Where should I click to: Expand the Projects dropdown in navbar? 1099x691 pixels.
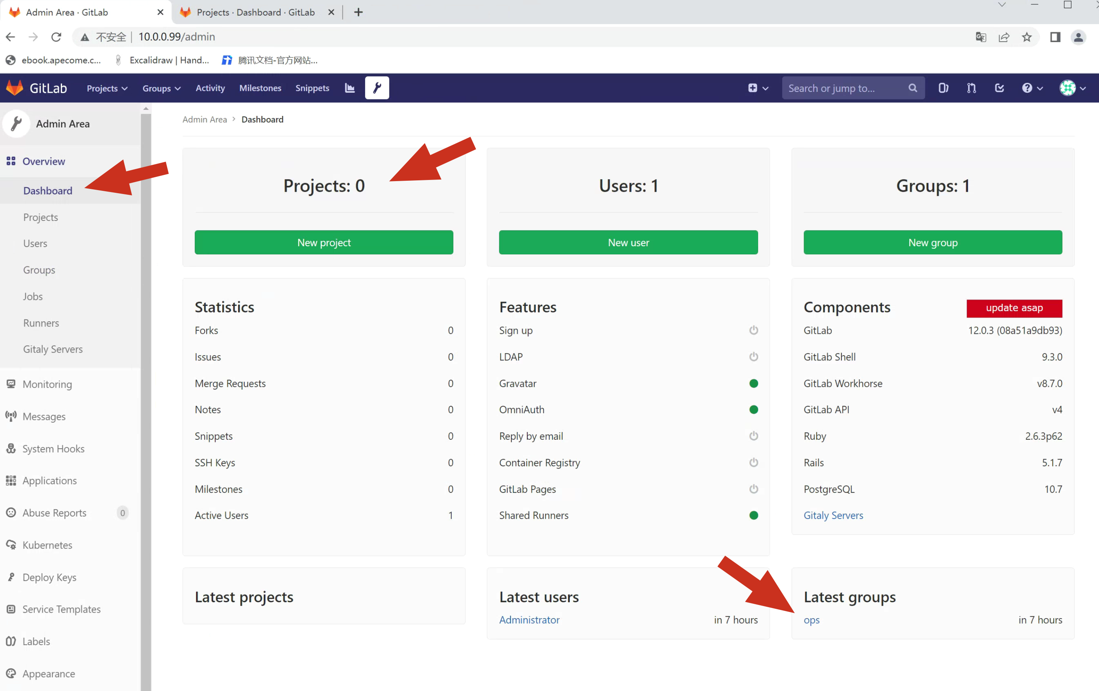[x=107, y=88]
